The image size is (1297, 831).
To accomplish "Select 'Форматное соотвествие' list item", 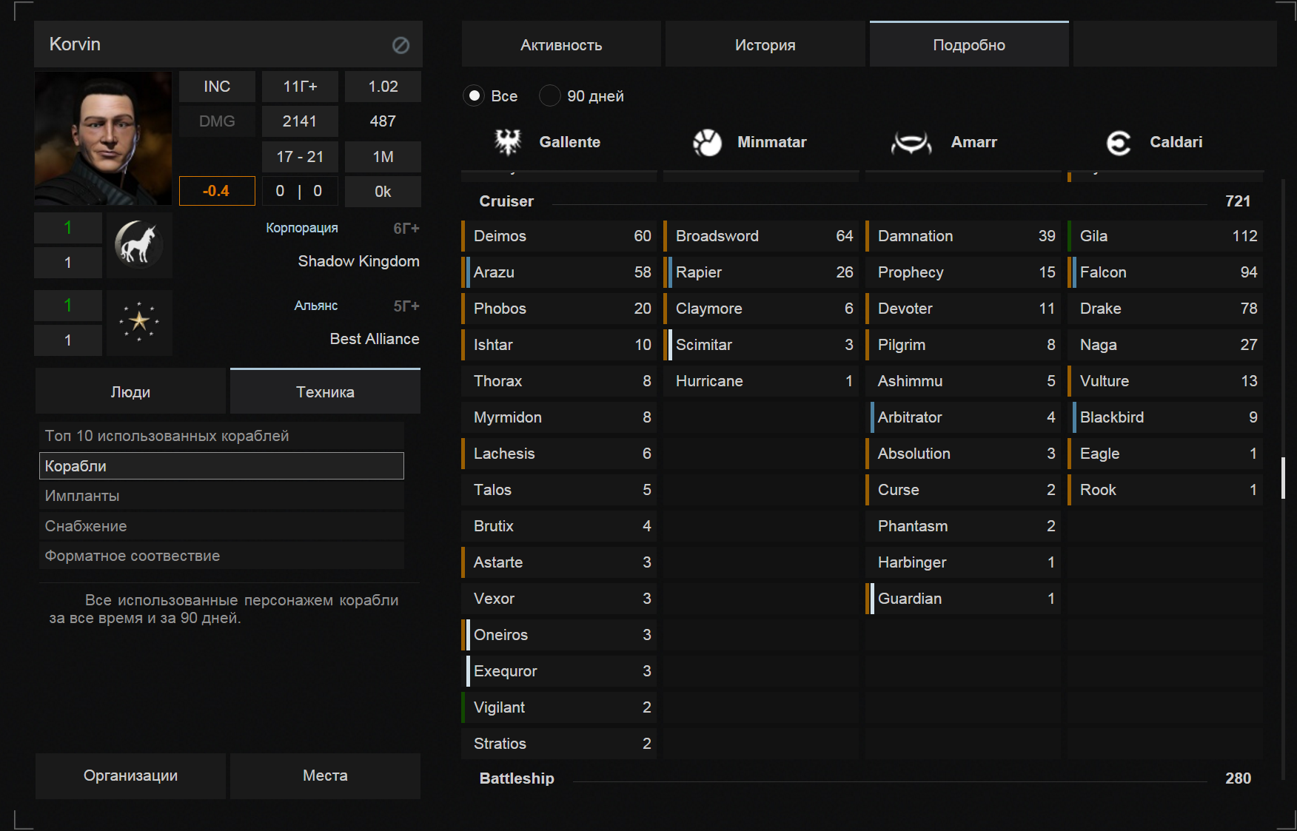I will point(221,556).
